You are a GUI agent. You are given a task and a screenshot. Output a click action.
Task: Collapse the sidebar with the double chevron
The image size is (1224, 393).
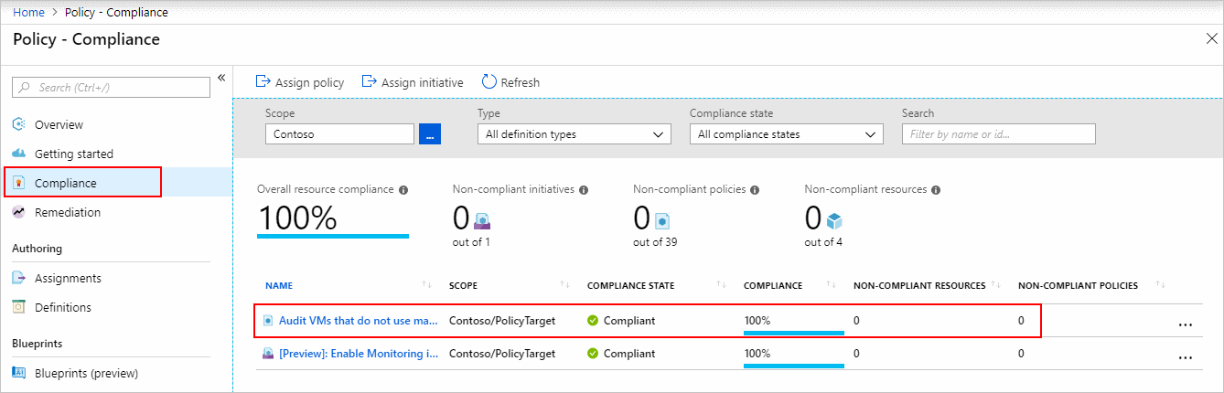point(220,78)
